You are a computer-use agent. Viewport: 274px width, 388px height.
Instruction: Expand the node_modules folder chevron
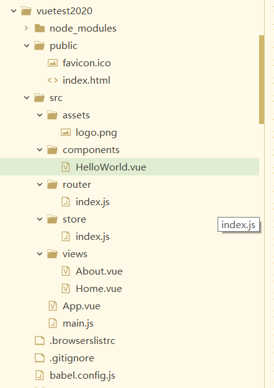tap(26, 29)
